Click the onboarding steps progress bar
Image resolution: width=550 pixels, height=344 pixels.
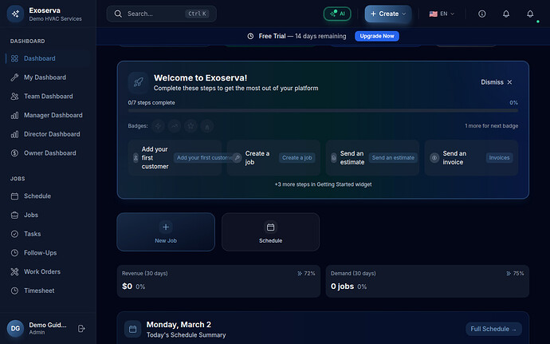[322, 110]
